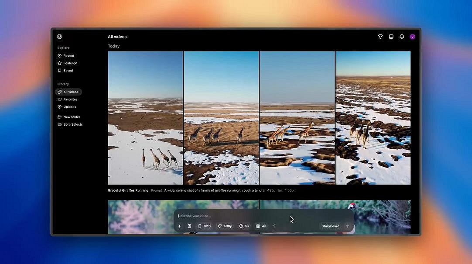Open the 9:16 aspect ratio dropdown
The height and width of the screenshot is (264, 472).
[204, 226]
